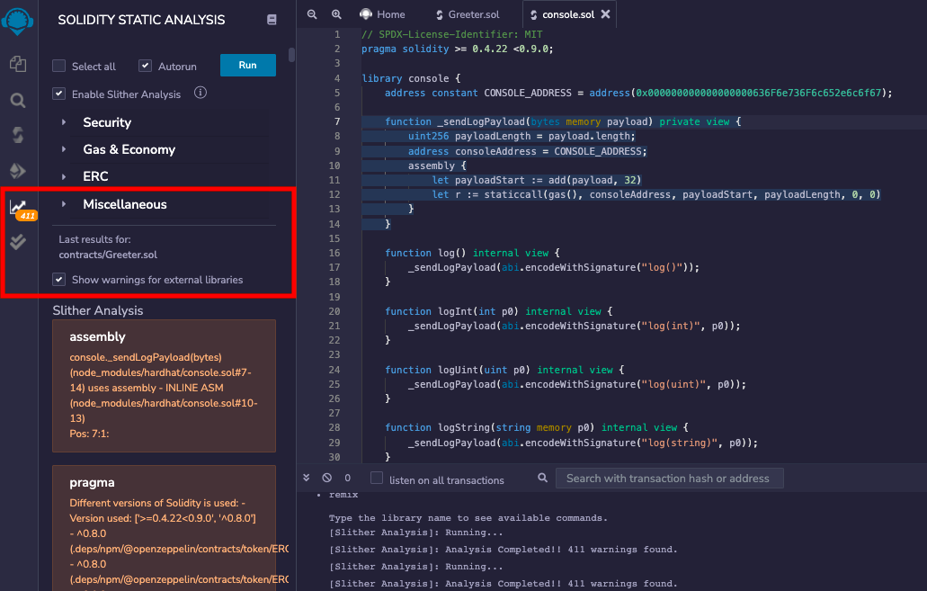Open the Solidity unit testing checkmark icon
927x591 pixels.
[x=18, y=241]
